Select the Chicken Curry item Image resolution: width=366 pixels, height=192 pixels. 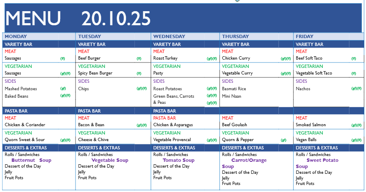(236, 58)
